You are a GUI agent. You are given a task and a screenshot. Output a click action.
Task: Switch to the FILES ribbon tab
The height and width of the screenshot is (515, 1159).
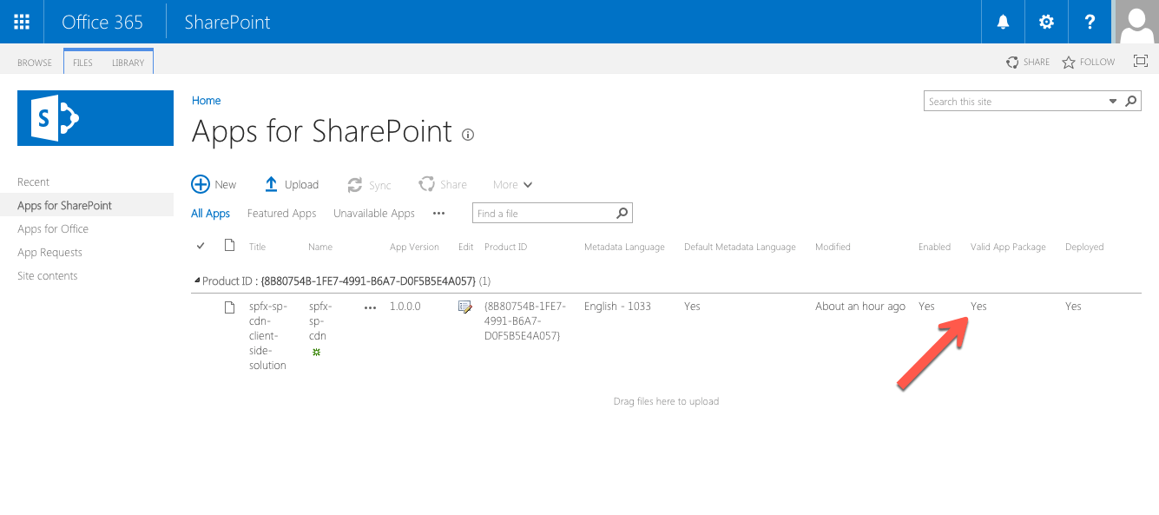(x=83, y=63)
